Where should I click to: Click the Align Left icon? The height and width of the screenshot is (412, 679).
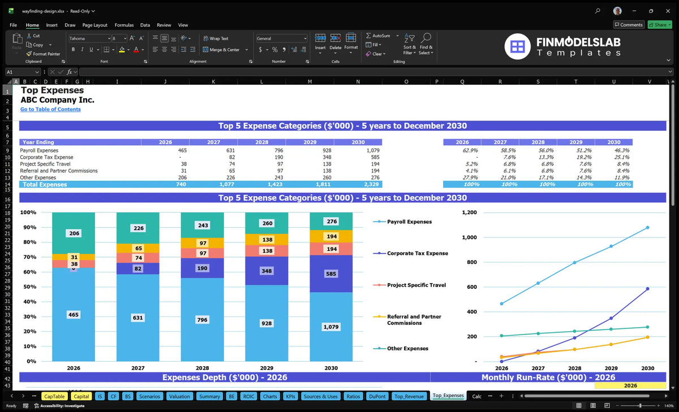[156, 50]
